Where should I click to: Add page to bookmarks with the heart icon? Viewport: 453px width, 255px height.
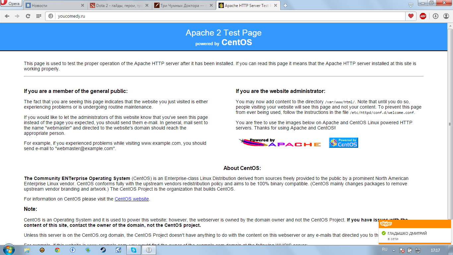click(411, 16)
